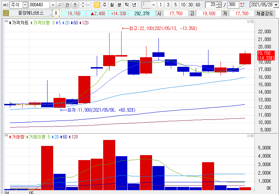Image resolution: width=279 pixels, height=194 pixels.
Task: Open the small dropdown beside navigation arrows
Action: (x=88, y=5)
